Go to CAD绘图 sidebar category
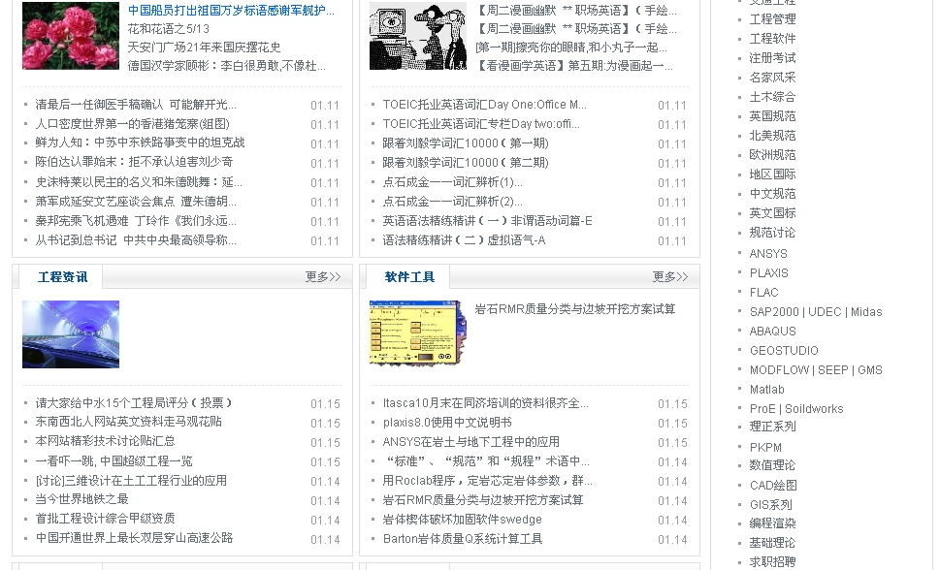 [773, 485]
